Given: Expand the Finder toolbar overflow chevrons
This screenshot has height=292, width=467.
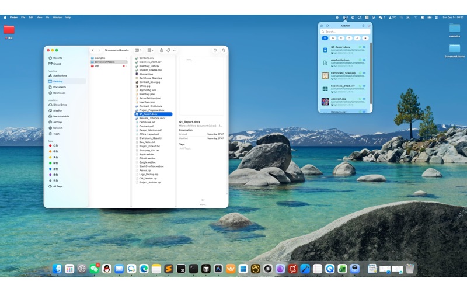Looking at the screenshot, I should (215, 50).
